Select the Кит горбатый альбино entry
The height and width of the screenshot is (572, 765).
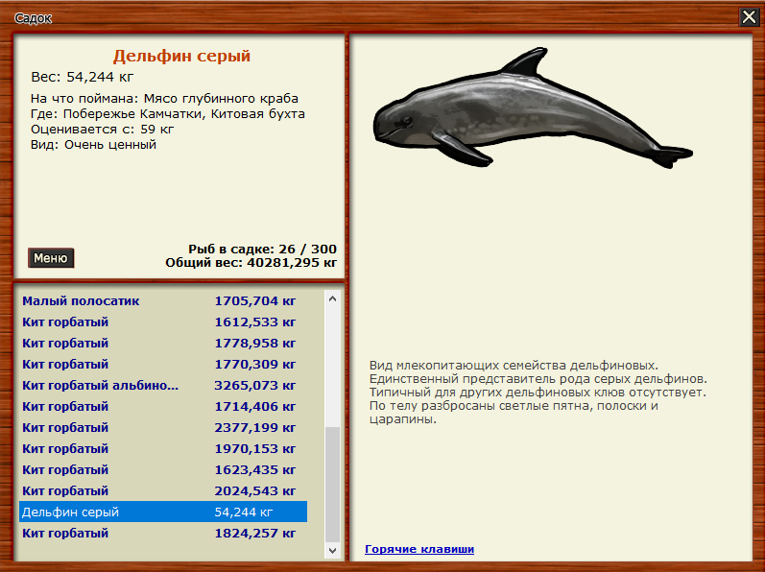101,385
